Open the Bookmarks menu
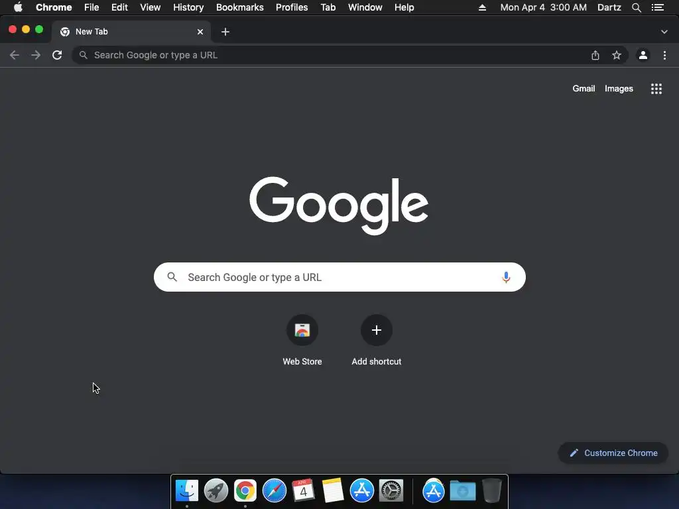 tap(239, 7)
